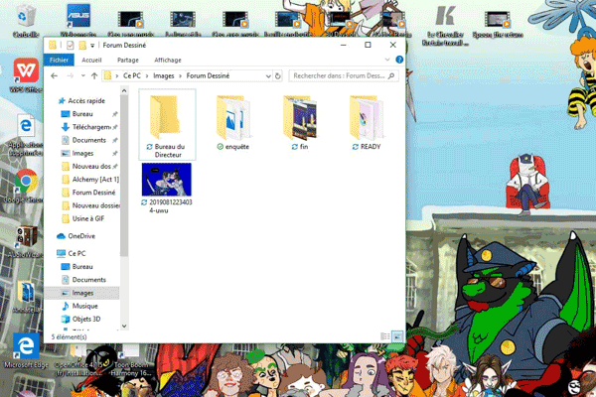
Task: Click Forum Dessiné in the address breadcrumb
Action: [x=208, y=76]
